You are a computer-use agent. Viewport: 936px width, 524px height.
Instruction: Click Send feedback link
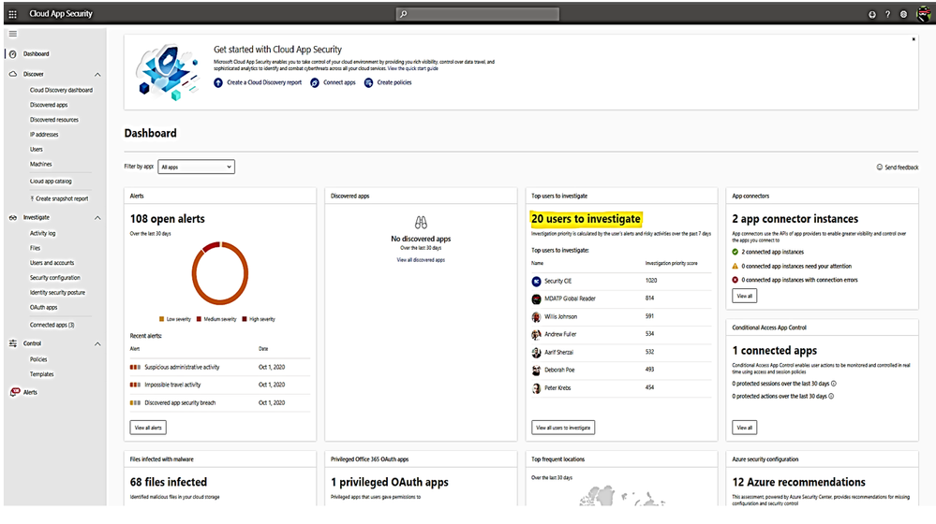[901, 167]
